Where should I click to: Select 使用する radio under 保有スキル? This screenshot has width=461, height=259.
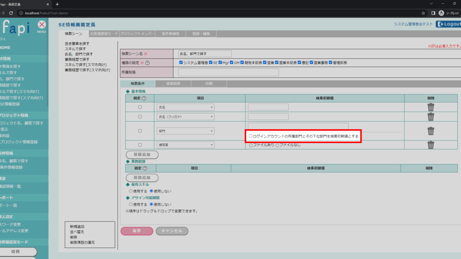pyautogui.click(x=131, y=191)
